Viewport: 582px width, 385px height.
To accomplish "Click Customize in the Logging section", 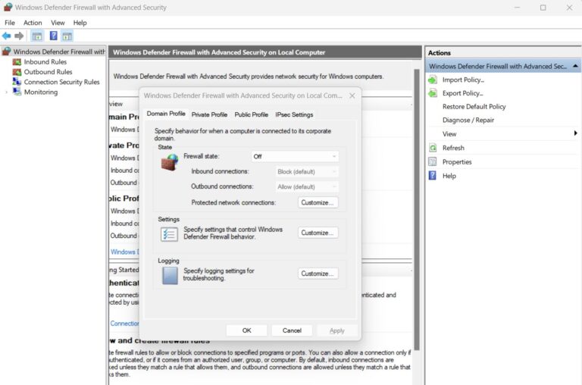I will (318, 274).
